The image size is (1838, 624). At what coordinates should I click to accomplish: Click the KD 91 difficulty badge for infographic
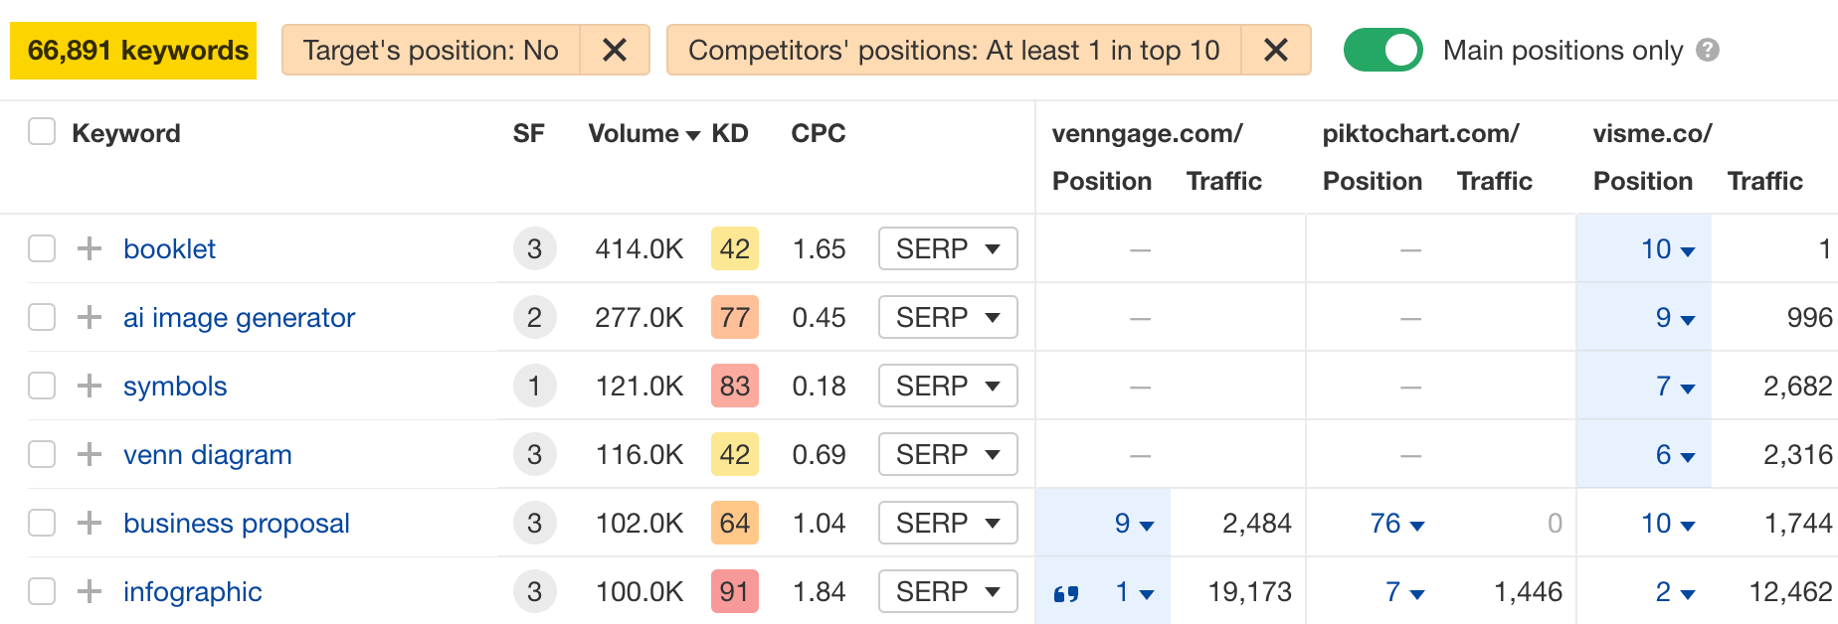click(x=734, y=591)
